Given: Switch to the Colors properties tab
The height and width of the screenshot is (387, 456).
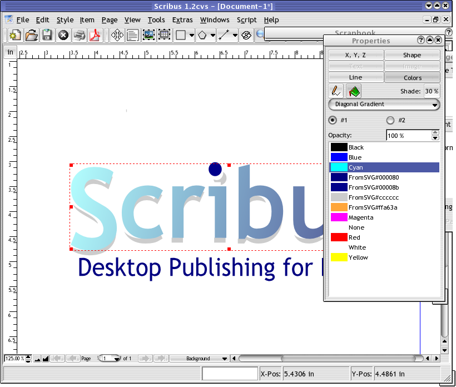Looking at the screenshot, I should click(412, 77).
